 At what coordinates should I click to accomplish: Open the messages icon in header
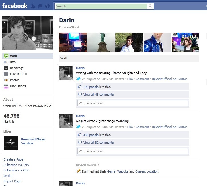[x=40, y=6]
